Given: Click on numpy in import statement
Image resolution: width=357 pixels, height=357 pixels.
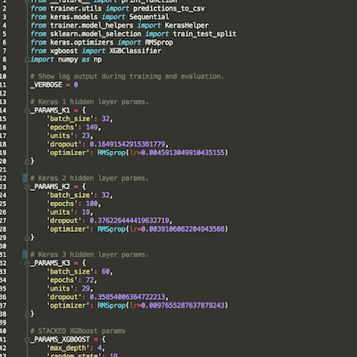Looking at the screenshot, I should click(68, 60).
